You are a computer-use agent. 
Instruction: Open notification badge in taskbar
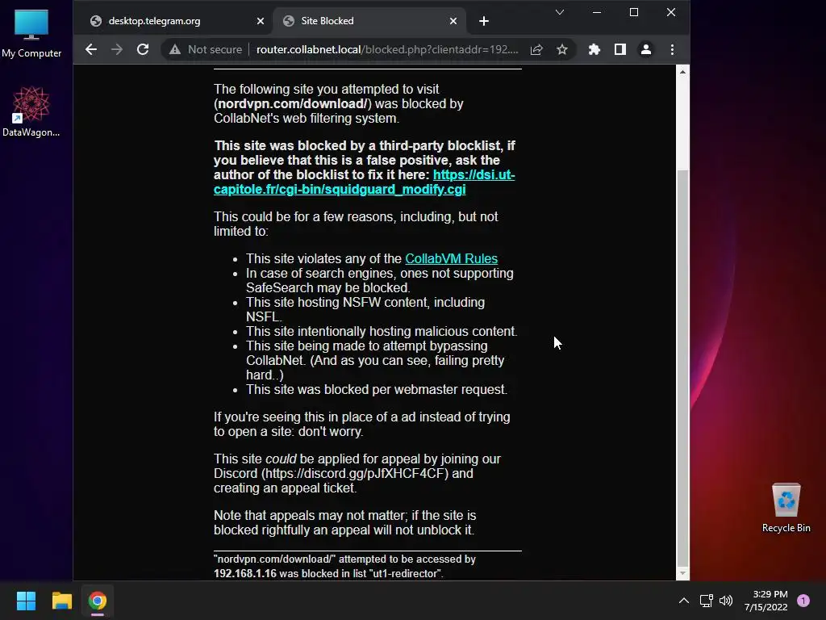tap(803, 601)
